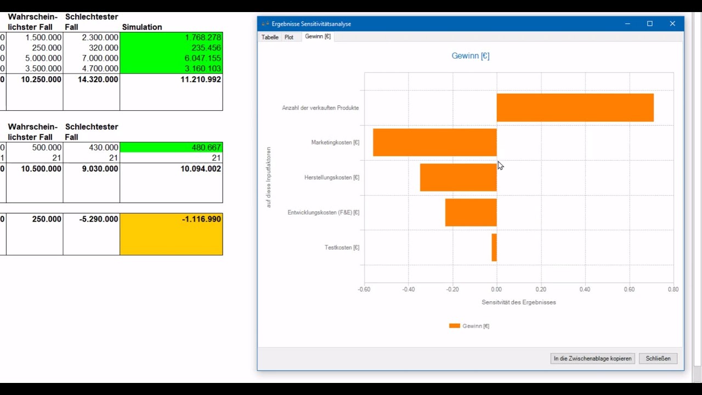Select the green cell showing 480.667
702x395 pixels.
[x=171, y=148]
